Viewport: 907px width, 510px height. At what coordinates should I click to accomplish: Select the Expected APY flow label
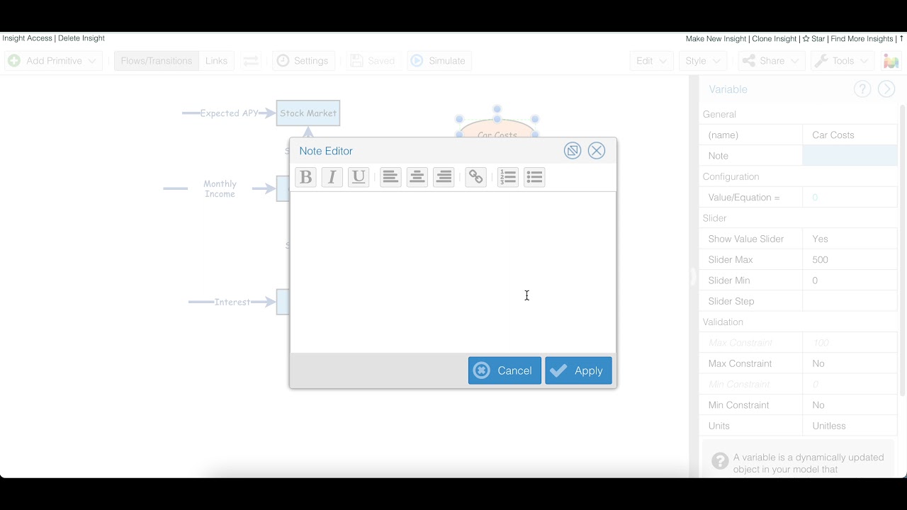point(229,113)
